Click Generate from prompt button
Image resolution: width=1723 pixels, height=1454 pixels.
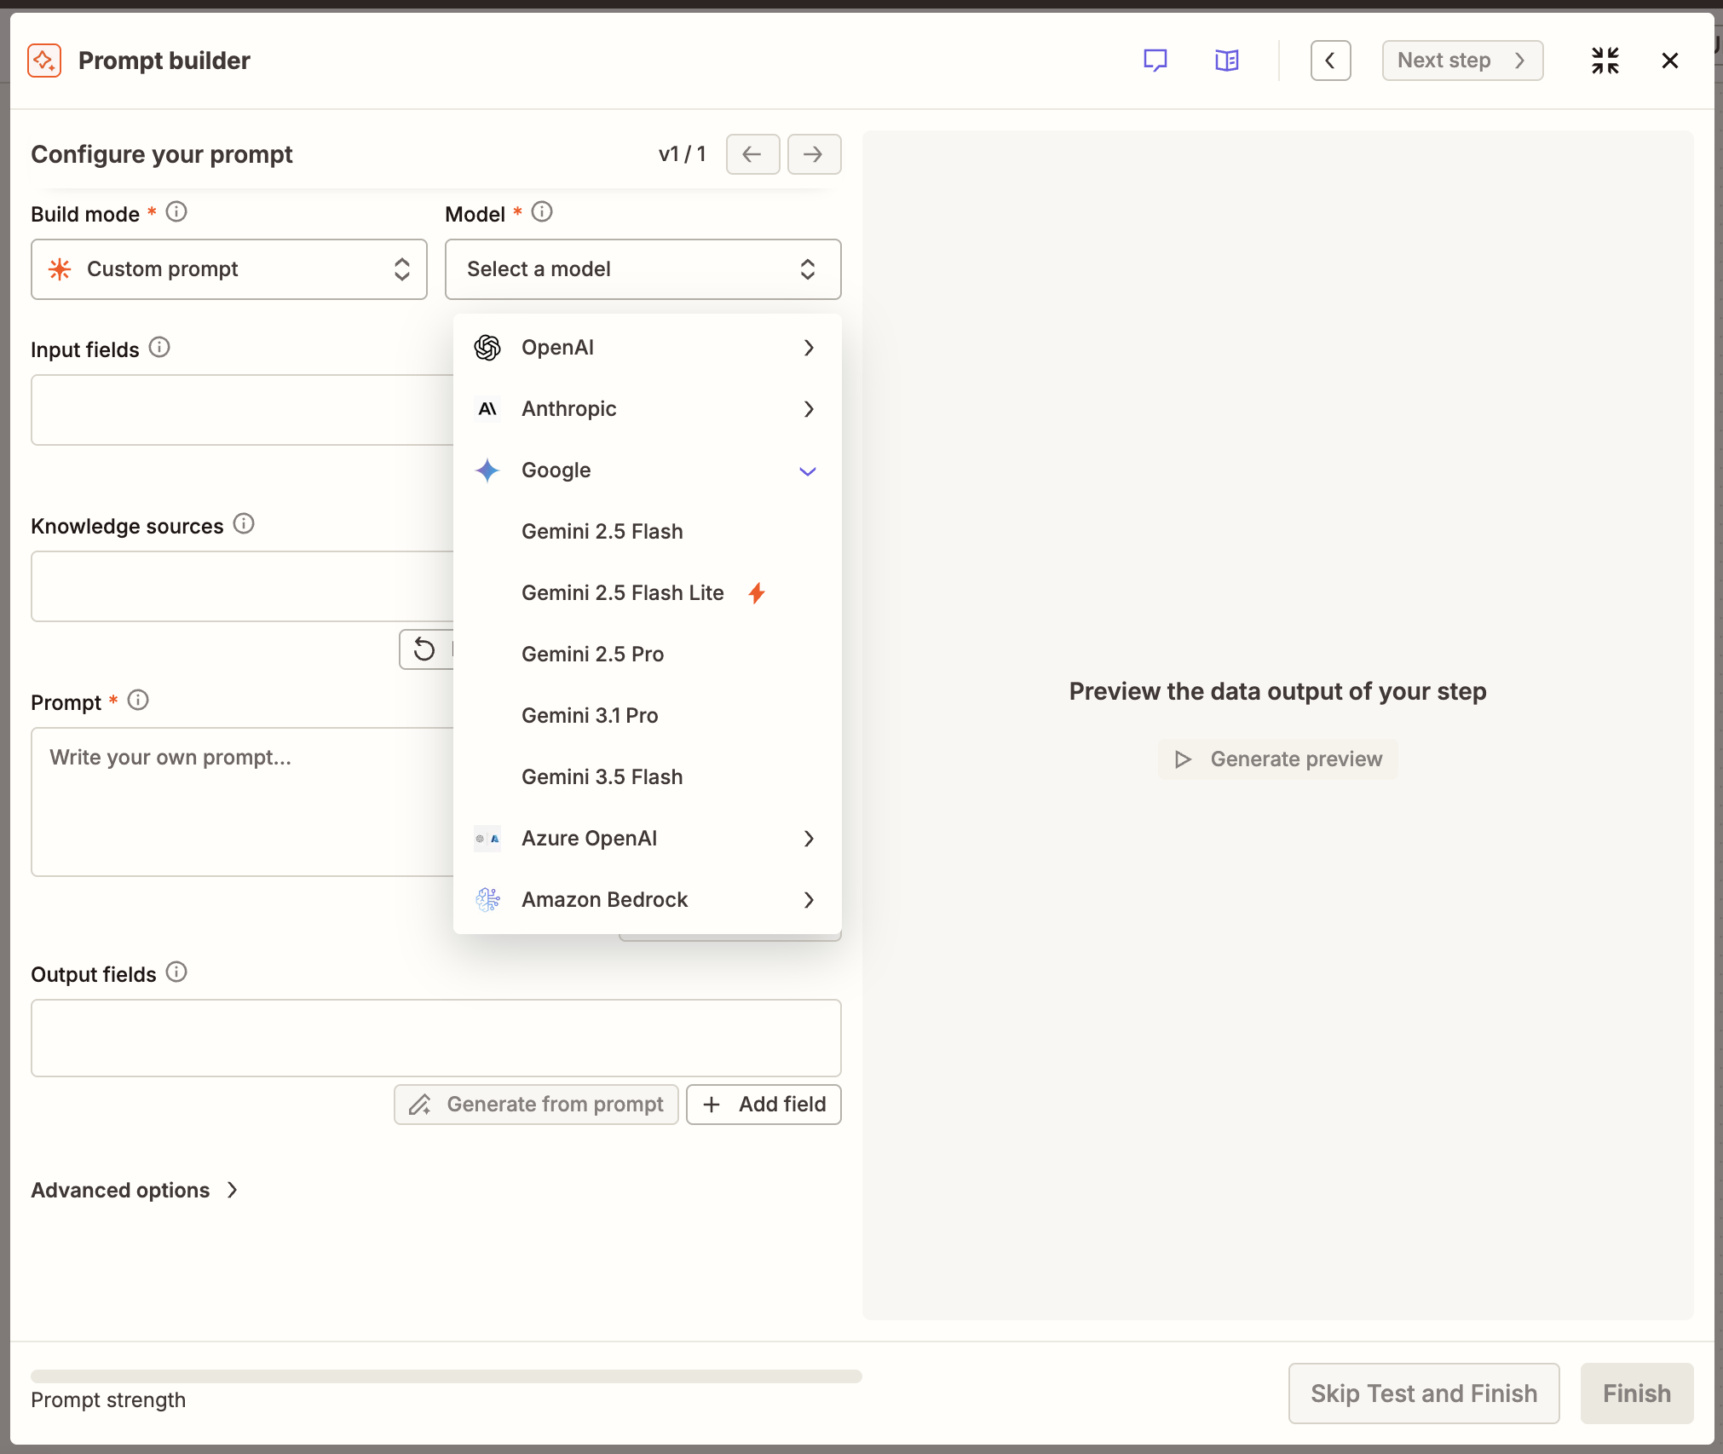coord(536,1105)
